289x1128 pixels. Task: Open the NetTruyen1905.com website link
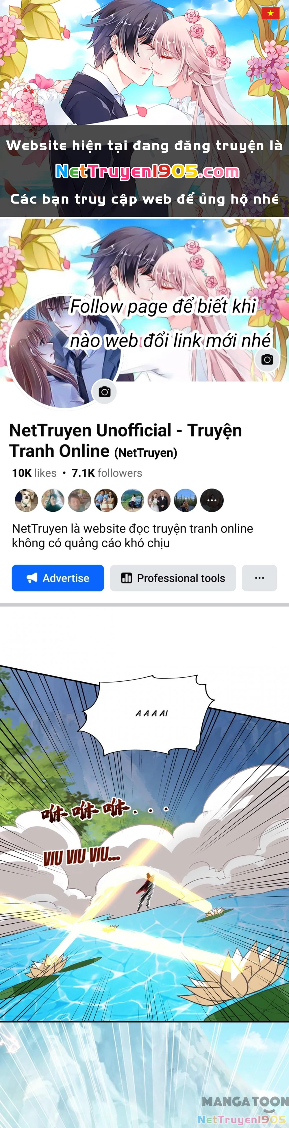[x=147, y=172]
